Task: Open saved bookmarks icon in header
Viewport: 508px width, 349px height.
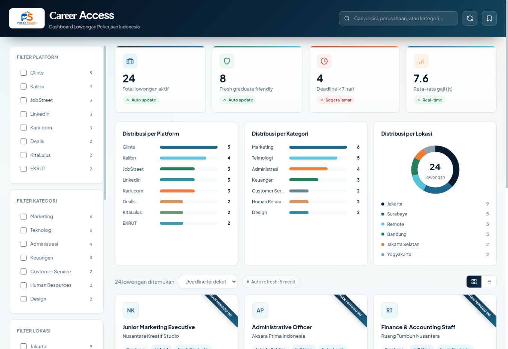Action: (489, 18)
